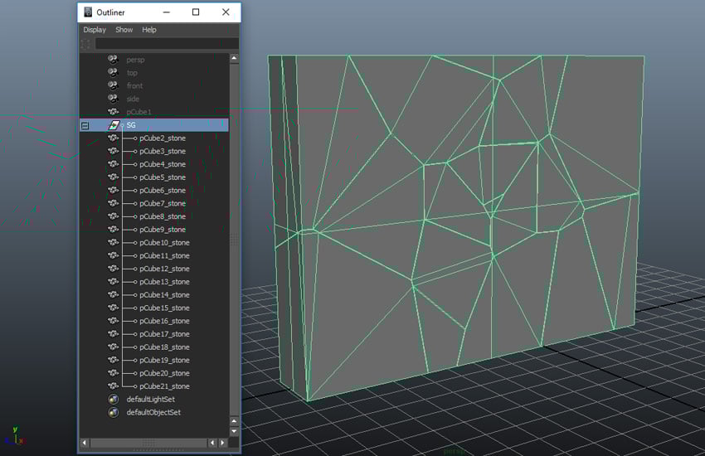Select pCube15_stone in the hierarchy

tap(164, 308)
